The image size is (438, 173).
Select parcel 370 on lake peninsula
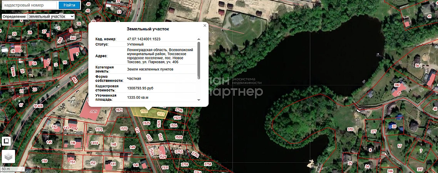point(350,130)
